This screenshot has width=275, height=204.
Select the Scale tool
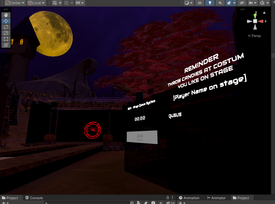pyautogui.click(x=6, y=33)
